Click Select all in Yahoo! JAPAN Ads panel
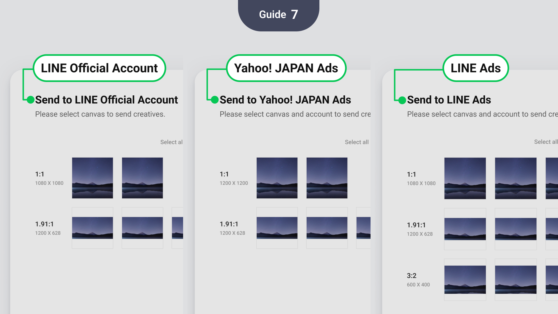558x314 pixels. [x=356, y=142]
